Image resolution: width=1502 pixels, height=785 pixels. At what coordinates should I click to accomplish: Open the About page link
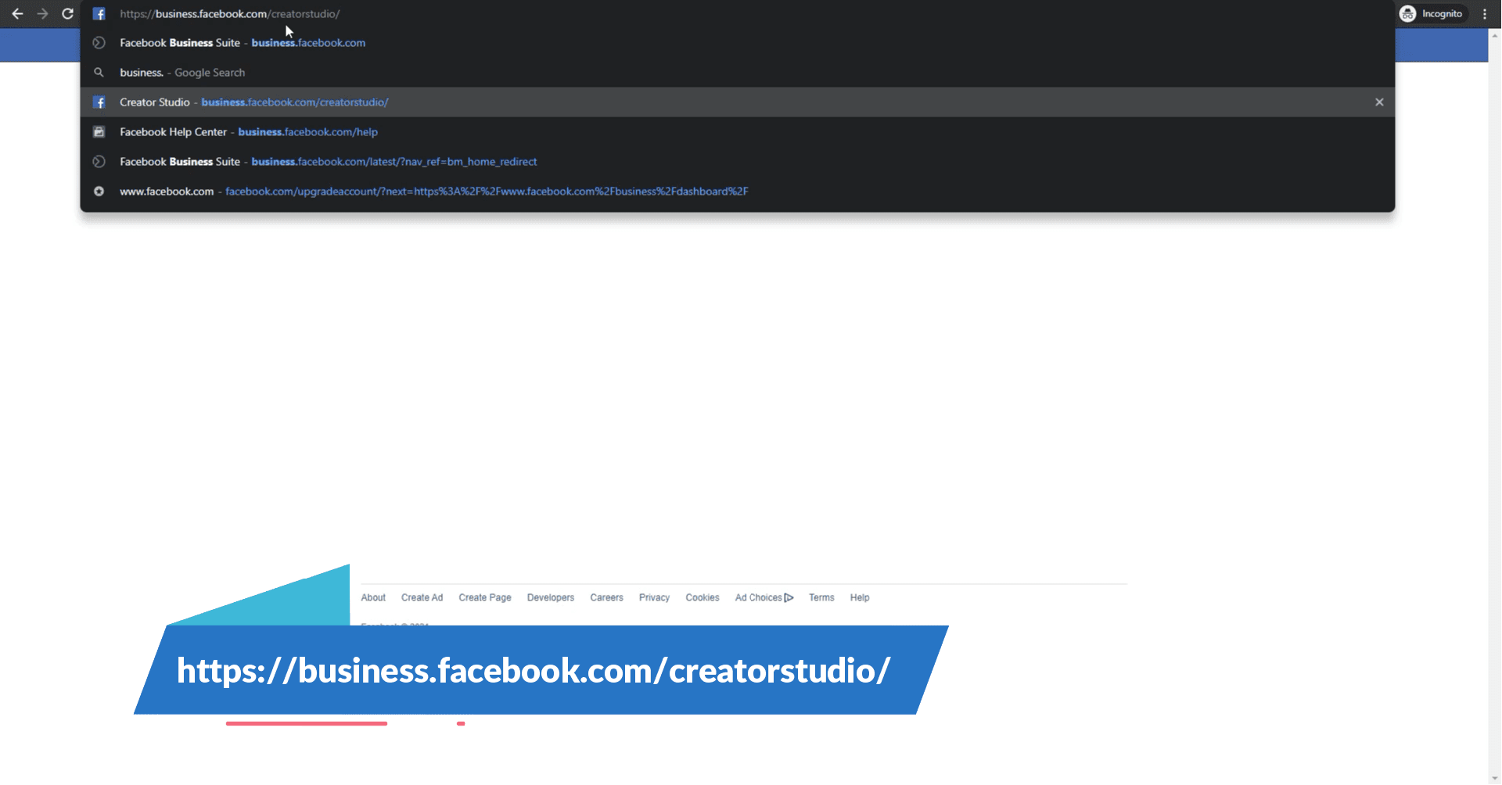point(373,597)
